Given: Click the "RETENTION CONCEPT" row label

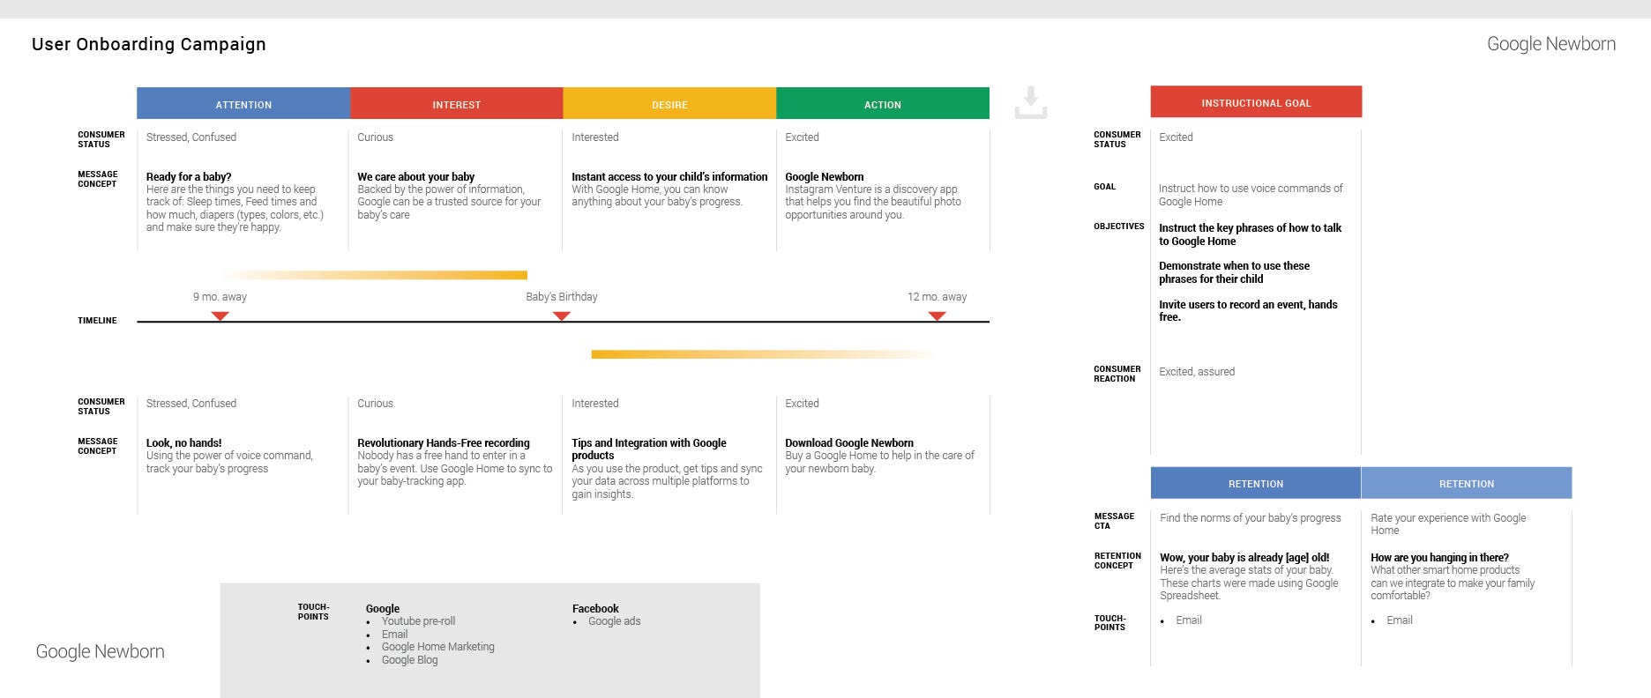Looking at the screenshot, I should click(x=1117, y=561).
